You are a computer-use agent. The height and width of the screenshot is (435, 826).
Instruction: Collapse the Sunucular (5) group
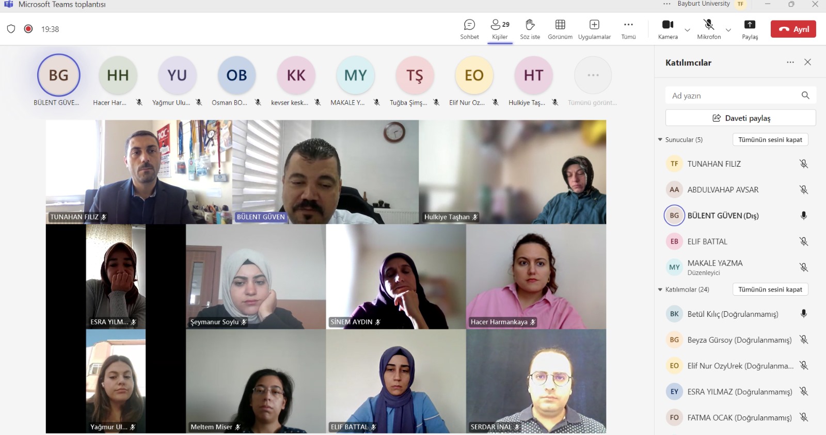[x=660, y=140]
